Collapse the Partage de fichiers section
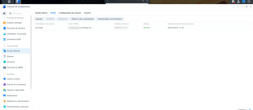This screenshot has width=253, height=110. tap(5, 18)
